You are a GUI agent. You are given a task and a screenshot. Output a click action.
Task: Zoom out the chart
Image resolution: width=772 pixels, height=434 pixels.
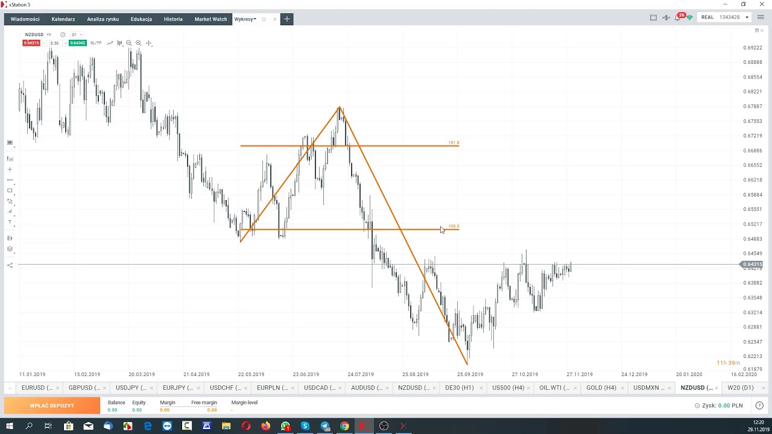click(129, 43)
